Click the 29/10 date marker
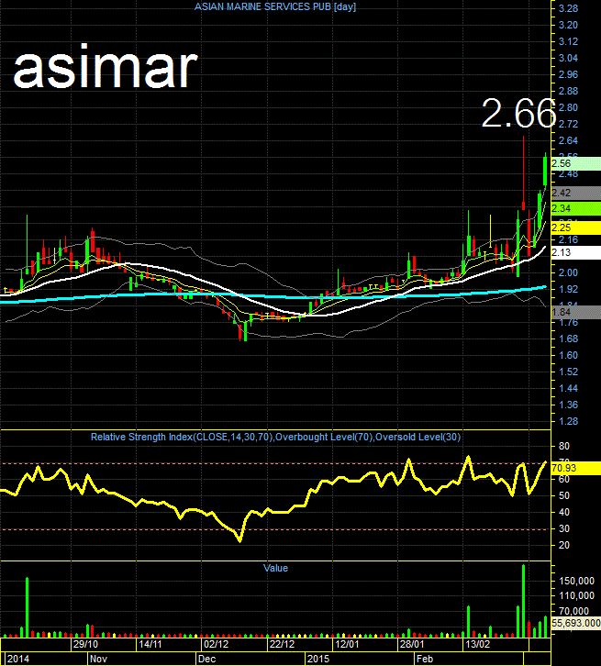The image size is (601, 666). coord(85,644)
